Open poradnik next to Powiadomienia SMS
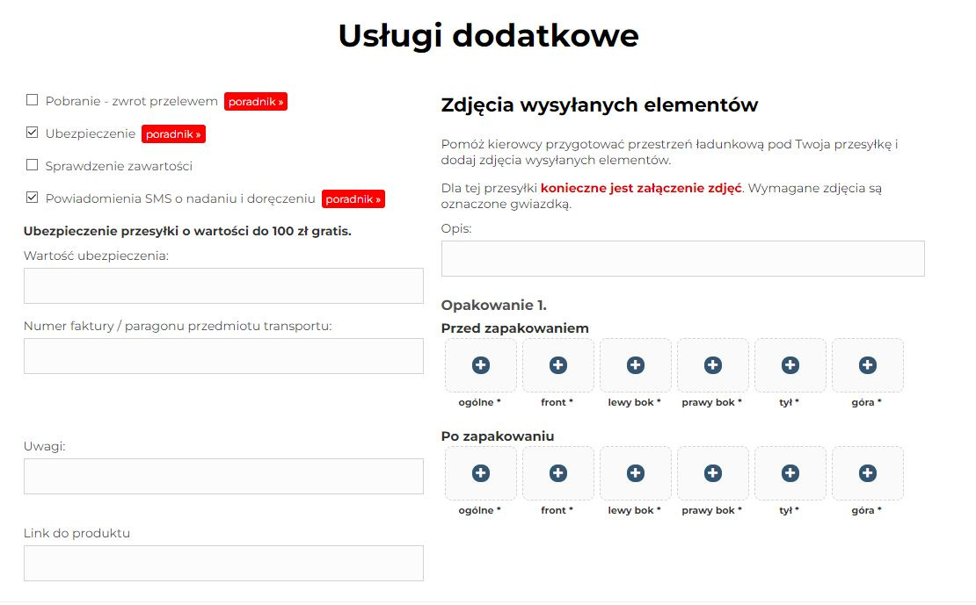Image resolution: width=976 pixels, height=605 pixels. tap(353, 199)
